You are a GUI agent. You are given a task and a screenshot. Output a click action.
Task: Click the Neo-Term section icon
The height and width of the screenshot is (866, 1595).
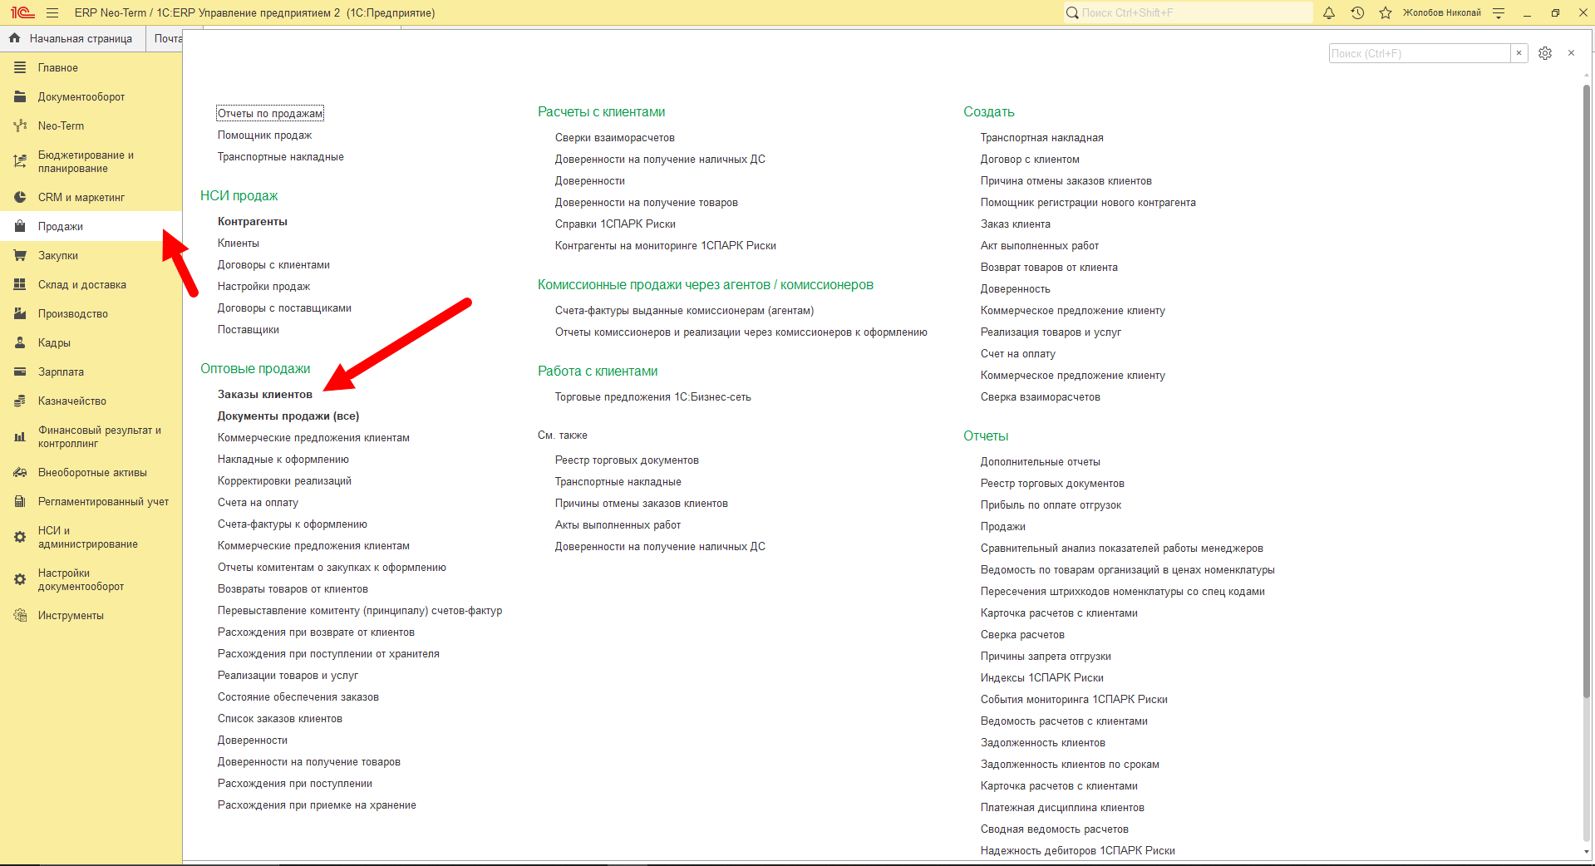click(20, 125)
